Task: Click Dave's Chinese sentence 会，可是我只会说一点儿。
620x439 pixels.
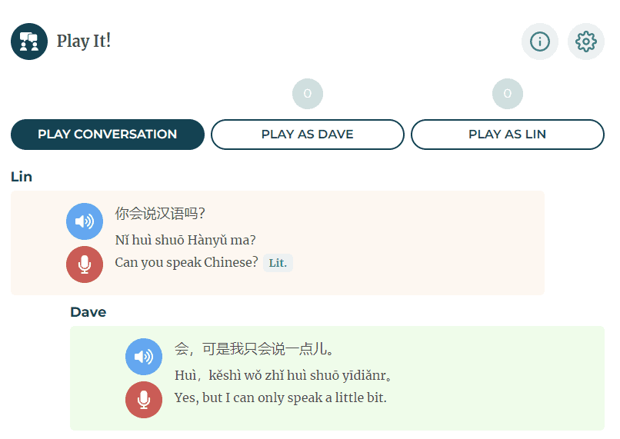Action: [255, 349]
